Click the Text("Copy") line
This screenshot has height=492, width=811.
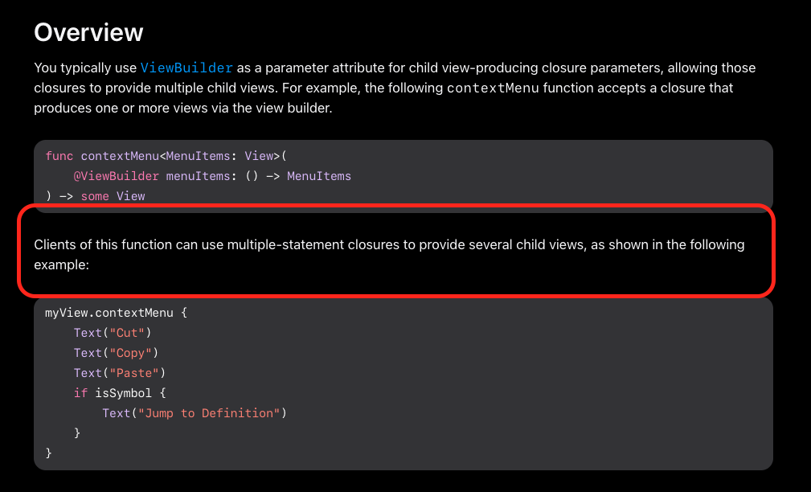tap(116, 352)
